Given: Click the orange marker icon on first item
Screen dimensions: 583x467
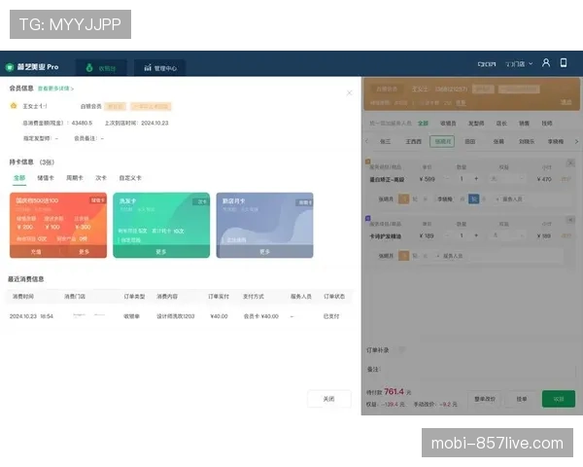Looking at the screenshot, I should pyautogui.click(x=367, y=162).
